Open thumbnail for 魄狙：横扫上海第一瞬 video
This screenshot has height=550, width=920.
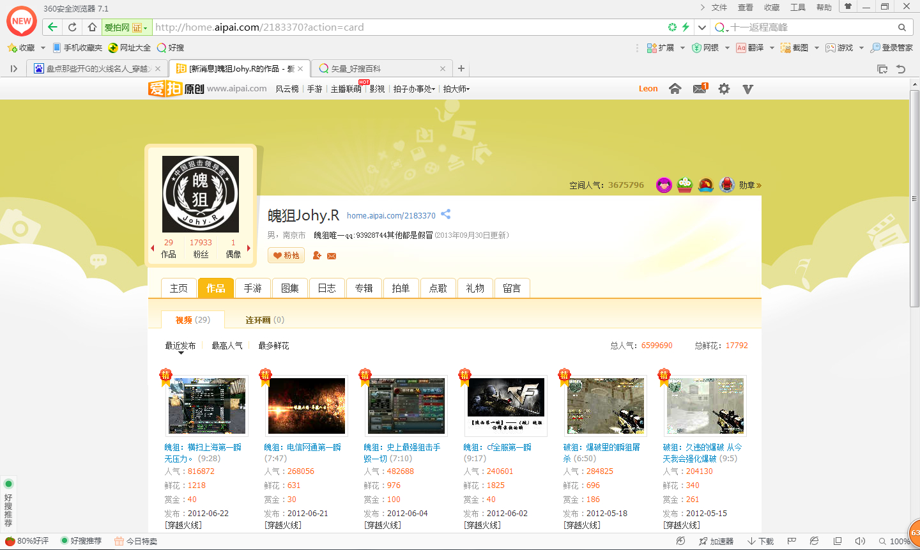click(207, 406)
